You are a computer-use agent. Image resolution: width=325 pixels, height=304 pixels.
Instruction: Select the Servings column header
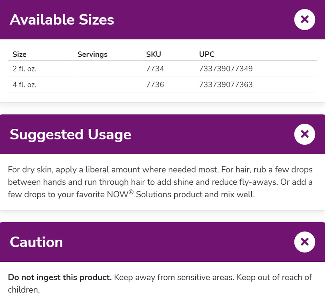coord(92,54)
